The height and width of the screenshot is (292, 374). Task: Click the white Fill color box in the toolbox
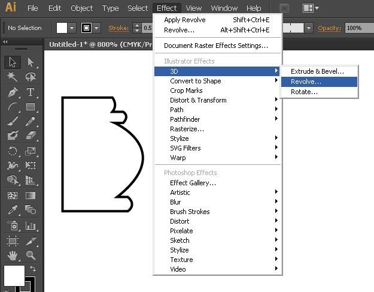coord(14,276)
